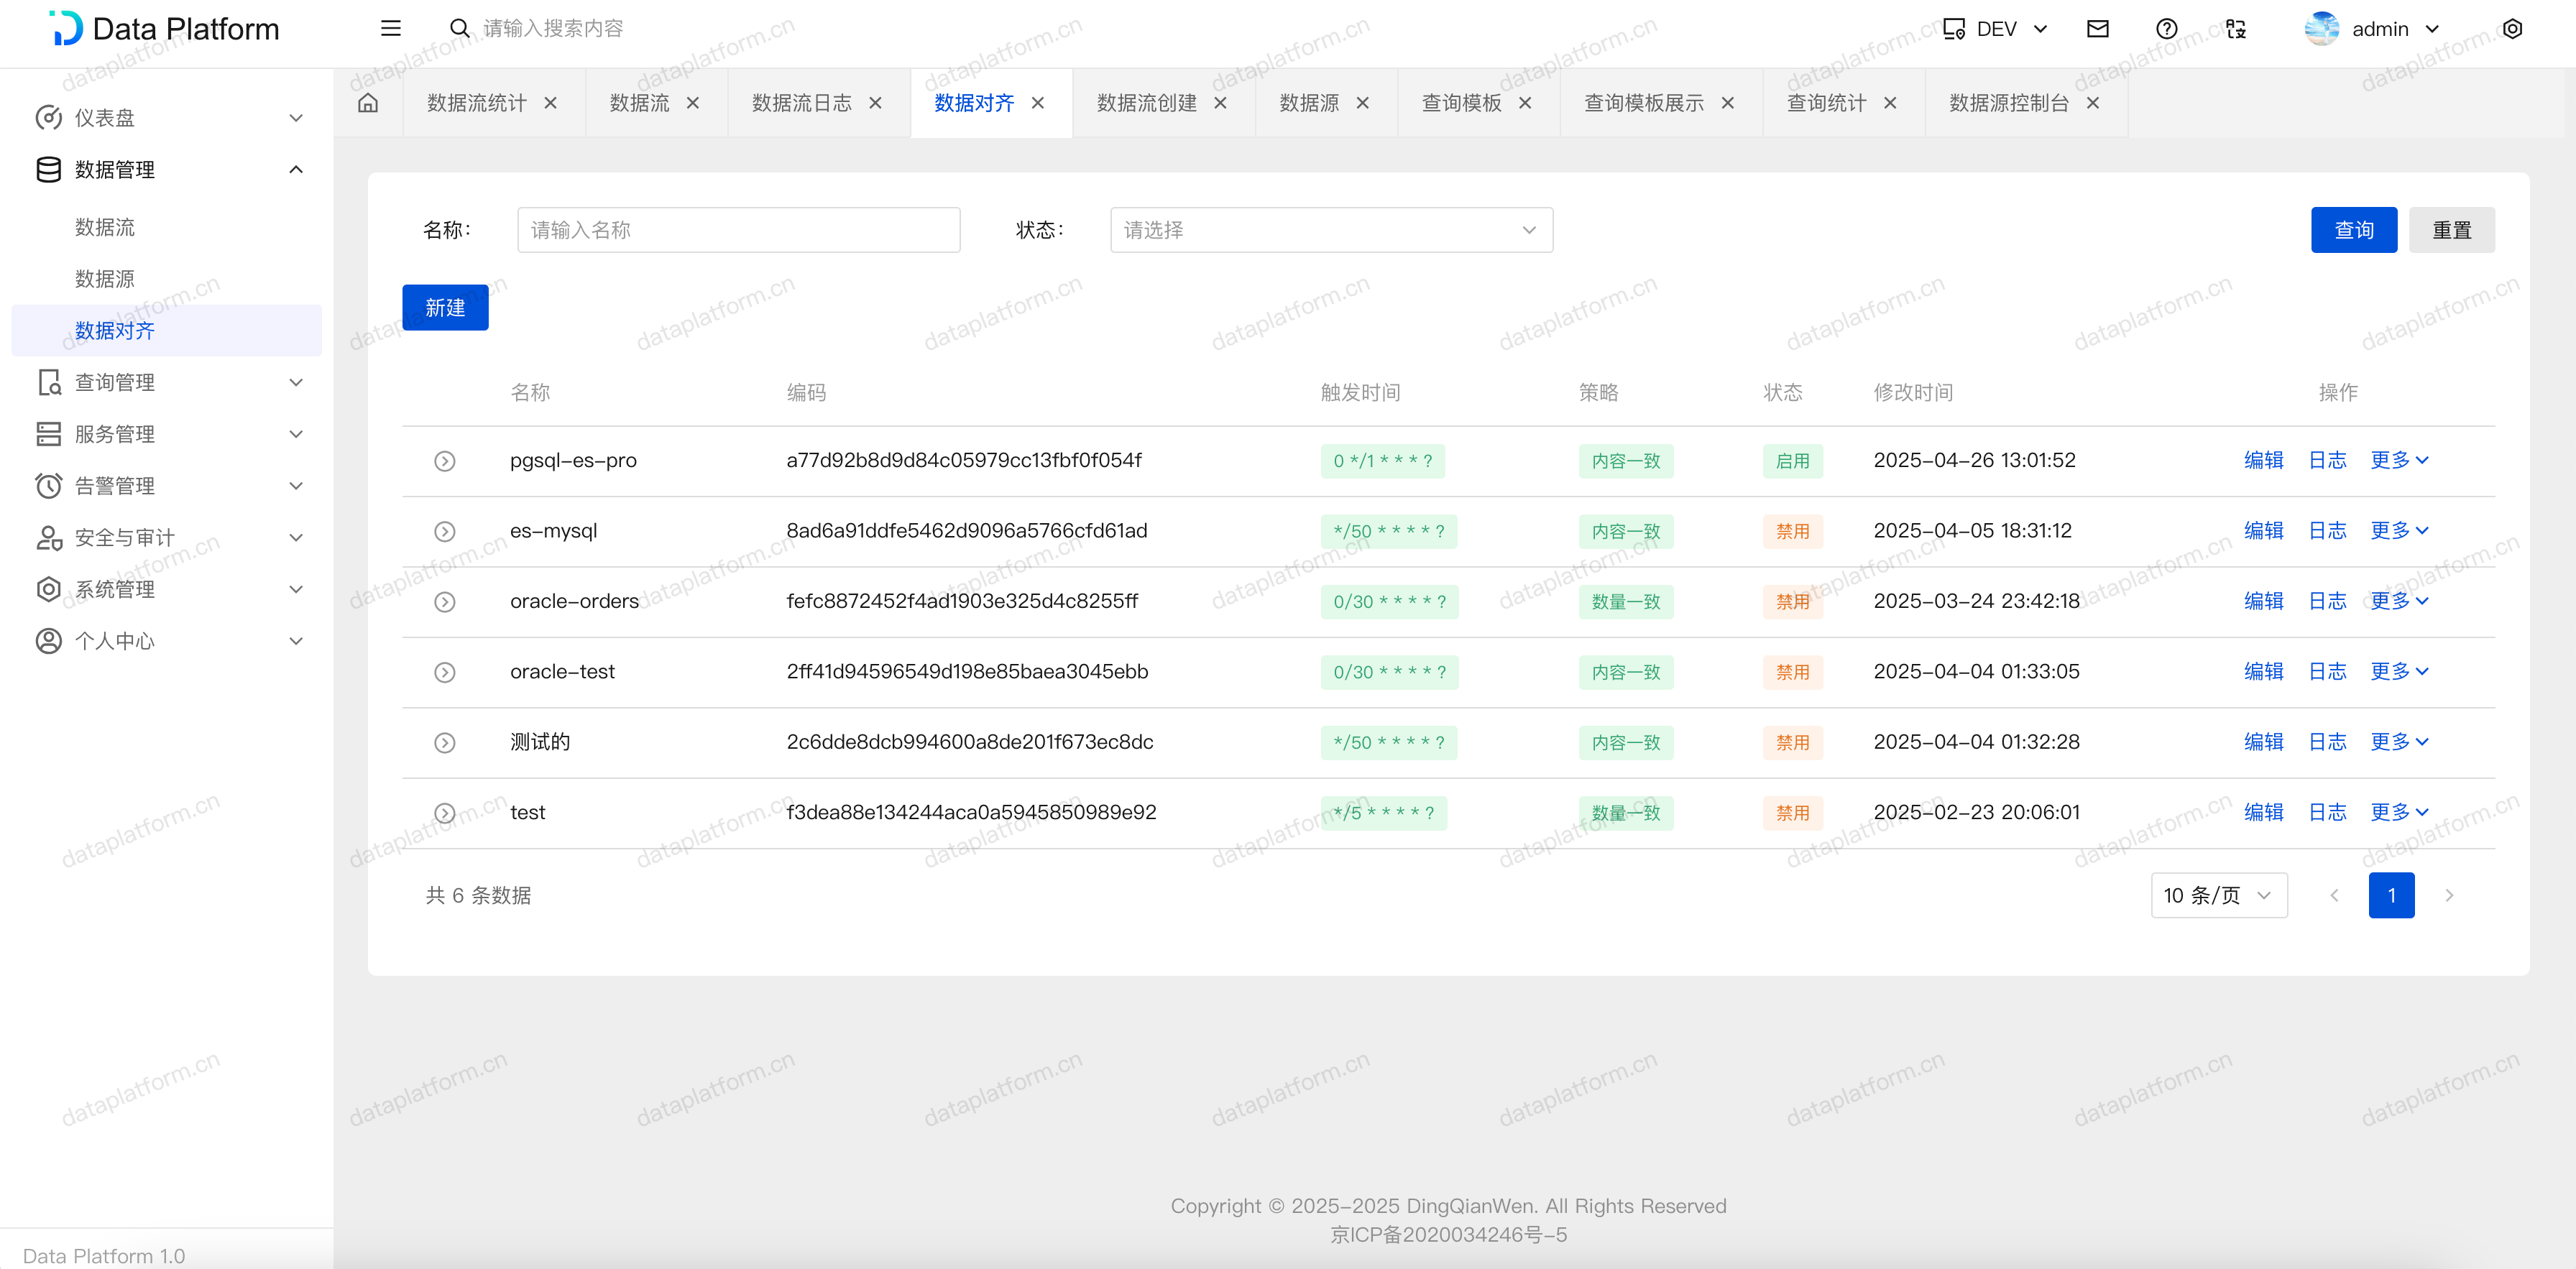The image size is (2576, 1269).
Task: Click the 新建 button
Action: pos(445,307)
